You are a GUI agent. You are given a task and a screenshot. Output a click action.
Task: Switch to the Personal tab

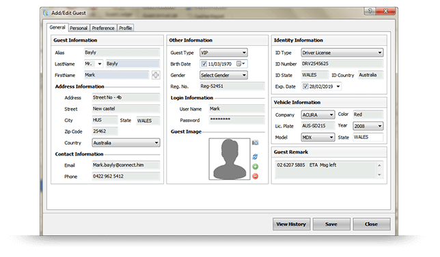(79, 28)
